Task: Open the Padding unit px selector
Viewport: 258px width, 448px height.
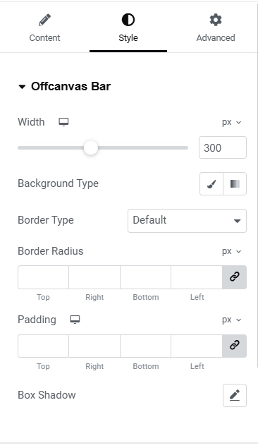Action: click(231, 320)
